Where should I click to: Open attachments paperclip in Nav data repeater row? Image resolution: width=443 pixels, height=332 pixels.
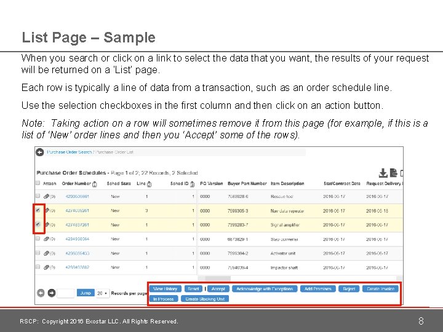(47, 210)
